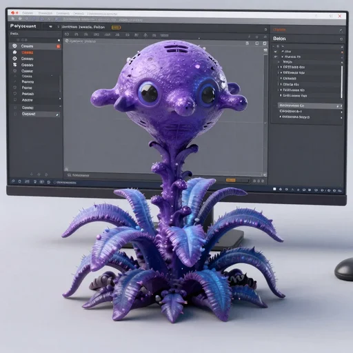Select the Adstre entry in the left panel
353x353 pixels.
tap(28, 100)
